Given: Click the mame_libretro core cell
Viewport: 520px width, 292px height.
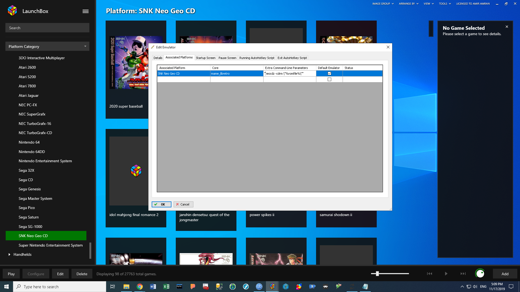Looking at the screenshot, I should 237,74.
